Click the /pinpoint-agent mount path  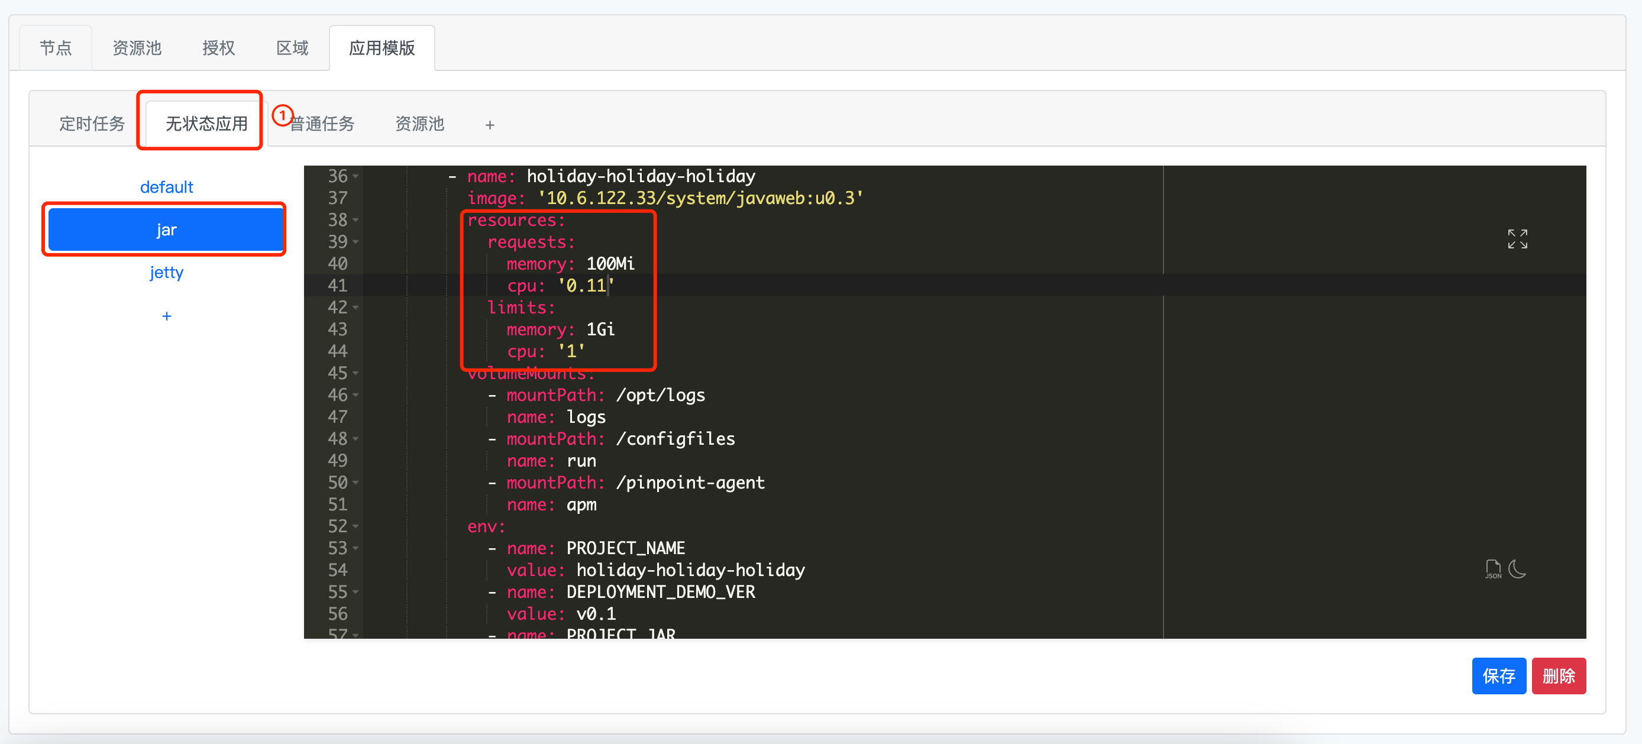click(690, 483)
